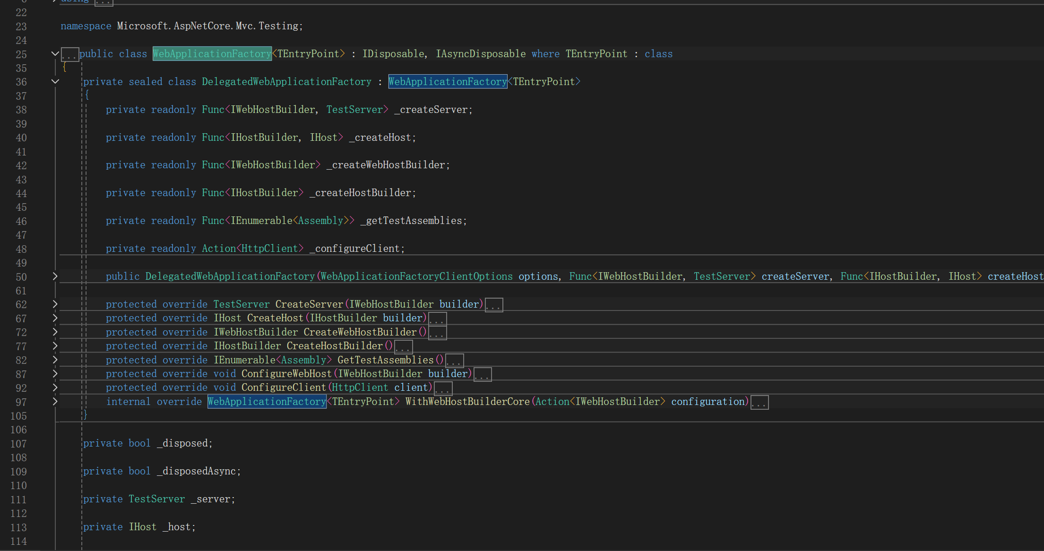Expand the CreateHost method fold chevron
1044x551 pixels.
point(55,318)
